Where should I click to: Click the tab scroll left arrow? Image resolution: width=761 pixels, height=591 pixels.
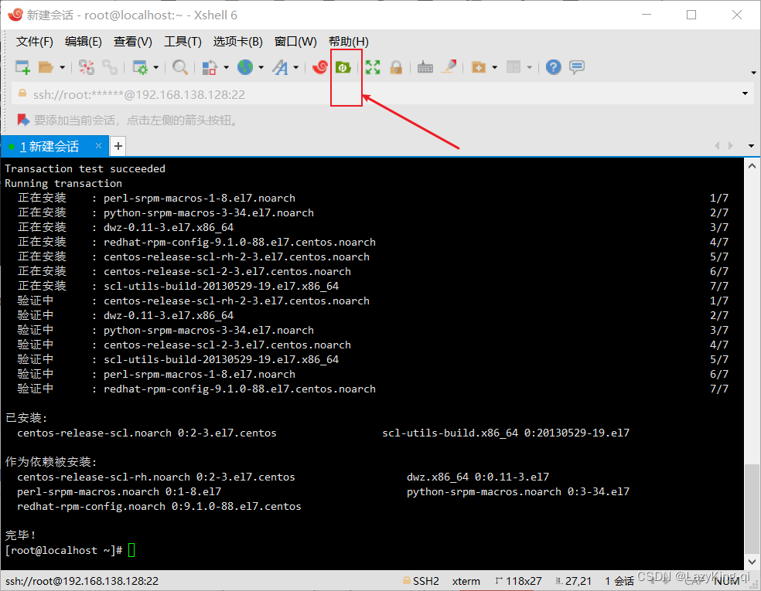[717, 145]
